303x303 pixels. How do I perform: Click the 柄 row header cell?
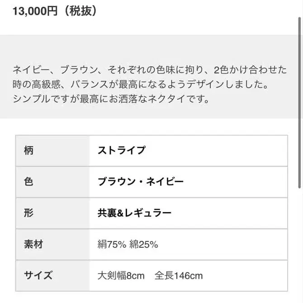[52, 150]
